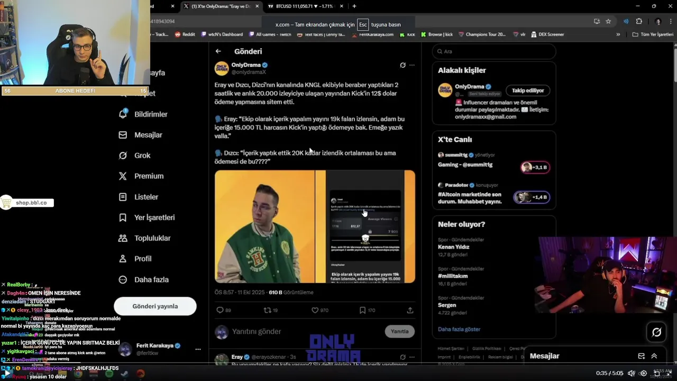Click the OnlyDrama profile avatar on the post

222,68
